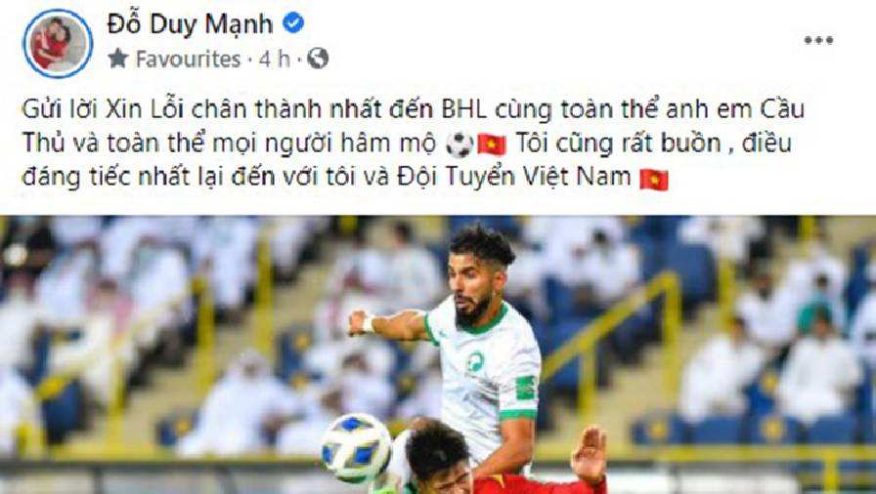Open the match photo attached to post

438,354
